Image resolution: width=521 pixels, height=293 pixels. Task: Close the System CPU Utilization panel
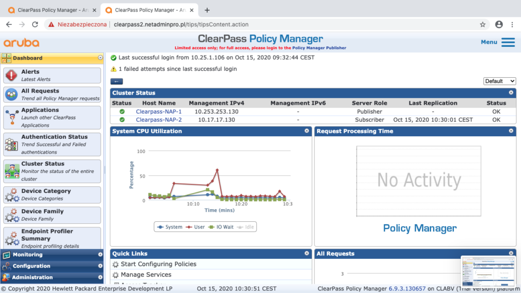307,131
